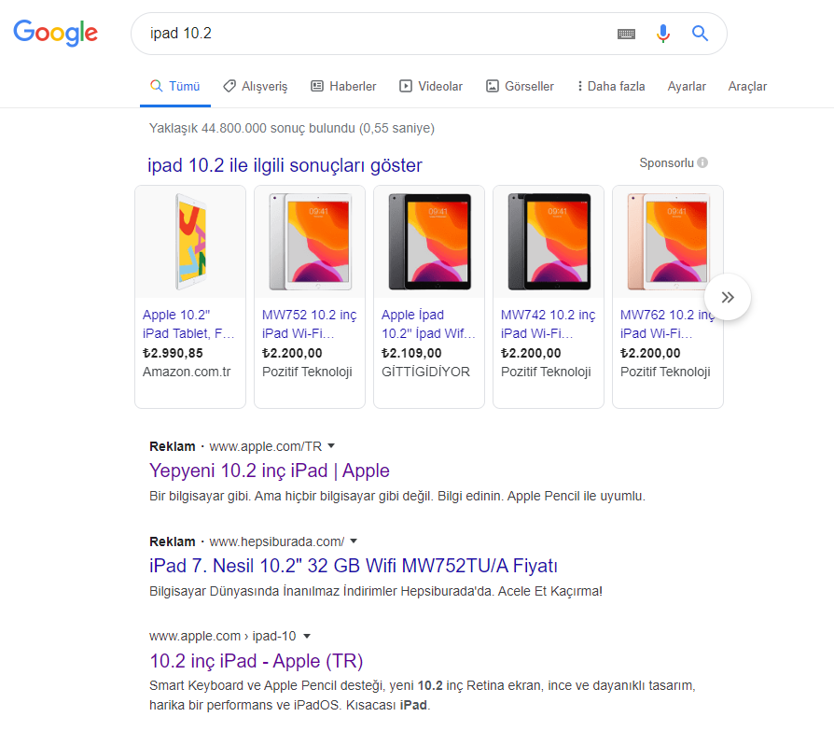This screenshot has height=731, width=834.
Task: Click the 'Yaklaşık 44.800.000 sonuç bulundu' text
Action: 291,128
